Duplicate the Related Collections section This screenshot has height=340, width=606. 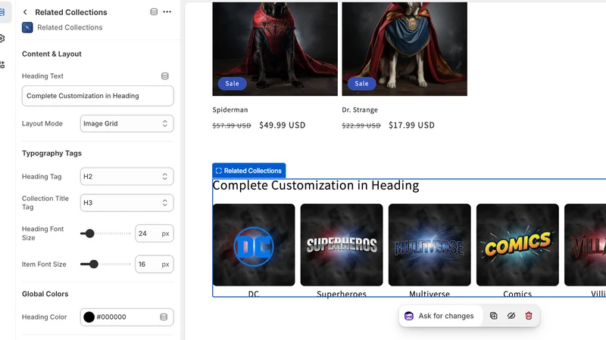tap(494, 316)
